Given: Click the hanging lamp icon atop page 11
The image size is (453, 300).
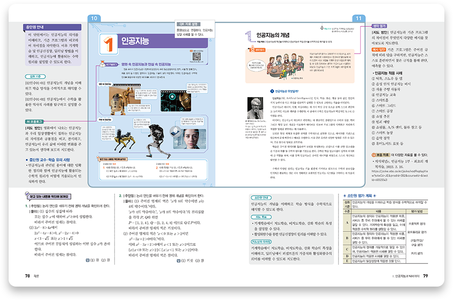Looking at the screenshot, I should point(322,27).
